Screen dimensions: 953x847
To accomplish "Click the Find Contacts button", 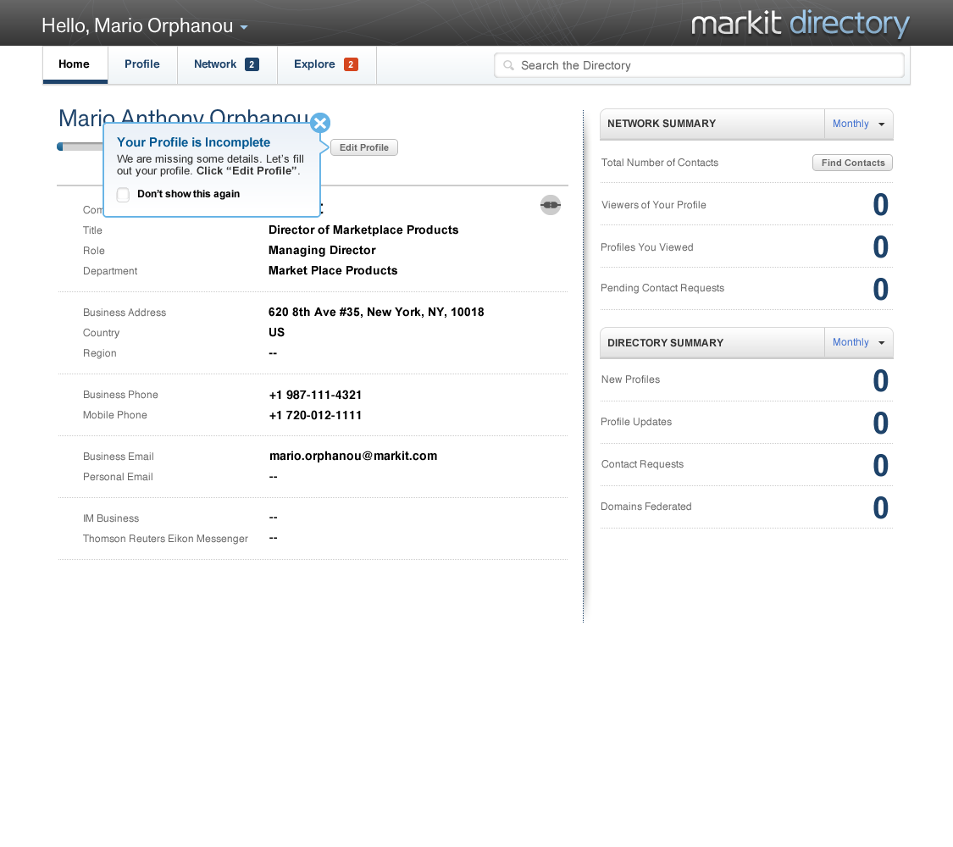I will pos(853,163).
